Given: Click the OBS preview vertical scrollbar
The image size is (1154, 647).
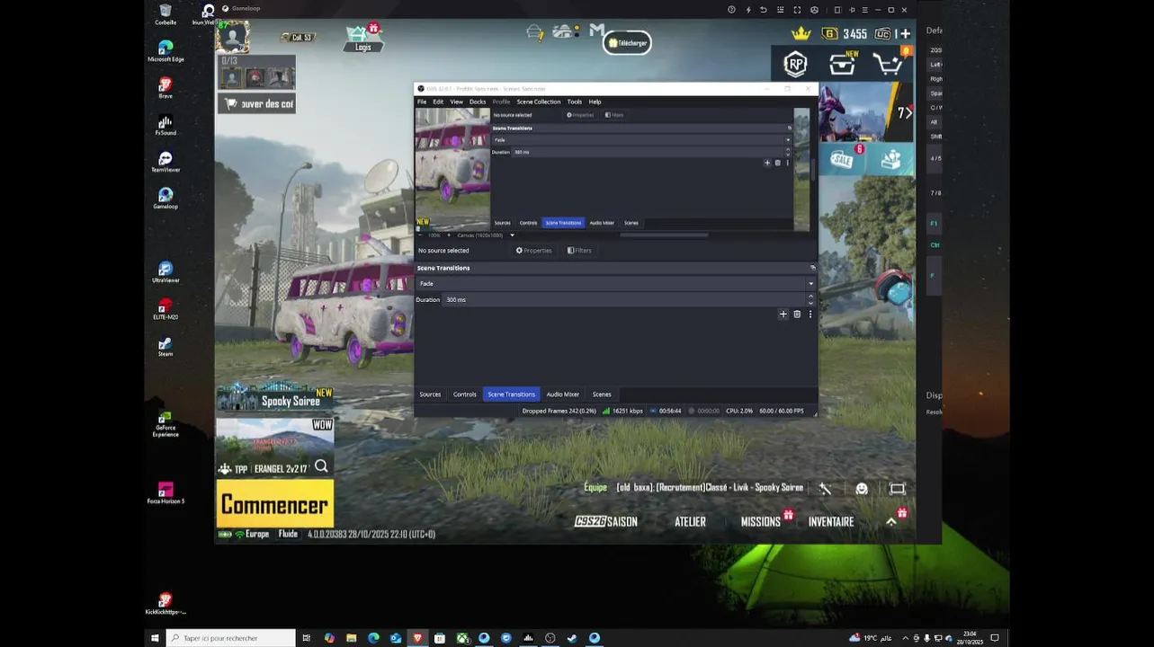Looking at the screenshot, I should pyautogui.click(x=813, y=169).
